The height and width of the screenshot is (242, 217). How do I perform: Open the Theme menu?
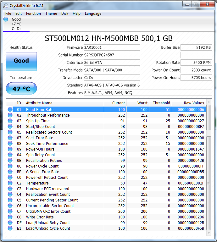51,14
